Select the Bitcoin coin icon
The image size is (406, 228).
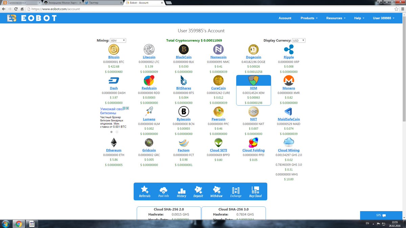click(114, 49)
